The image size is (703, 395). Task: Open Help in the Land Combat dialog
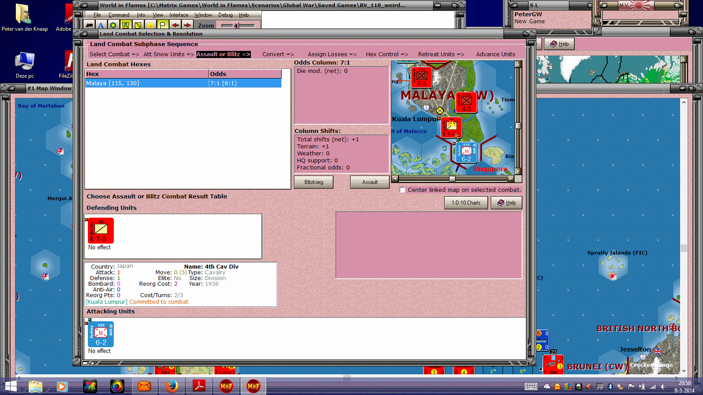507,203
